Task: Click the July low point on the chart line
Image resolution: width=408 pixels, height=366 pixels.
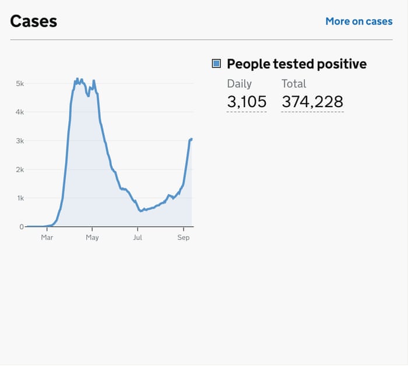Action: pos(141,210)
